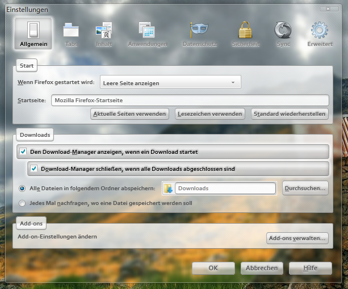The width and height of the screenshot is (348, 289).
Task: Click Aktuelle Seiten verwenden button
Action: coord(130,114)
